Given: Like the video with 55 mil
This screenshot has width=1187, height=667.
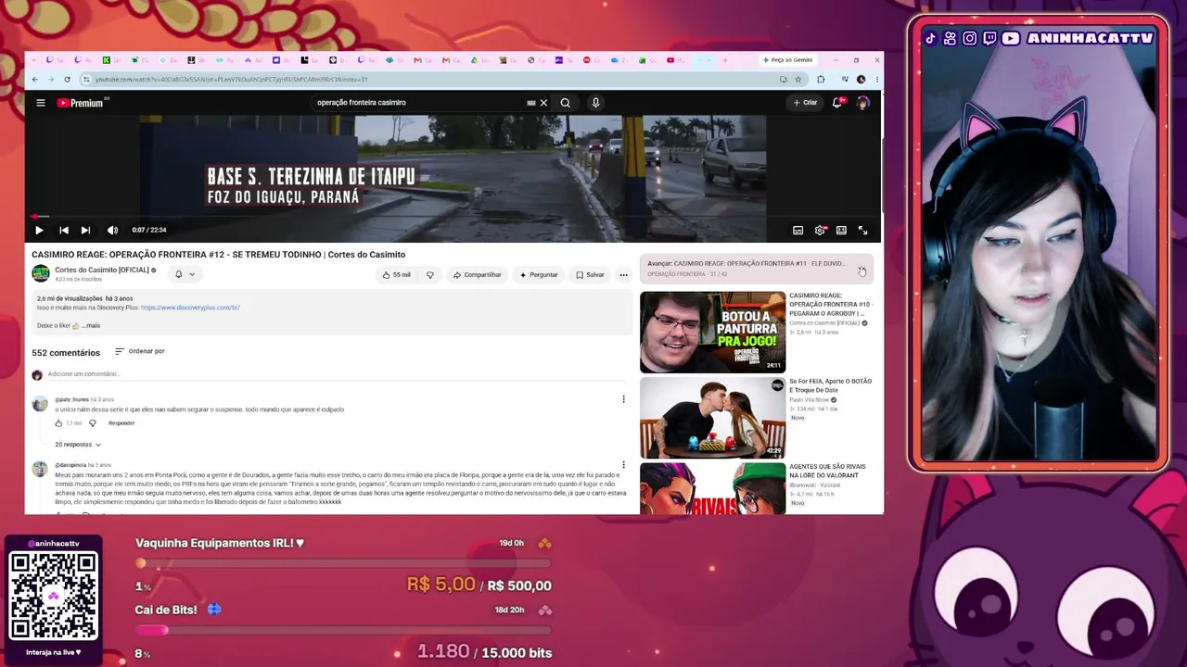Looking at the screenshot, I should 397,275.
